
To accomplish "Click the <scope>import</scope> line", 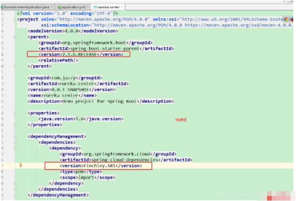I will click(x=87, y=177).
